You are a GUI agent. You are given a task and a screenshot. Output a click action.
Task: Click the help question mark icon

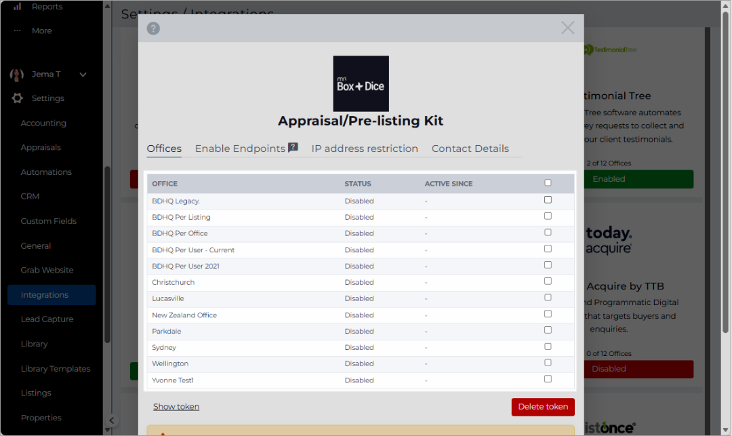coord(153,28)
